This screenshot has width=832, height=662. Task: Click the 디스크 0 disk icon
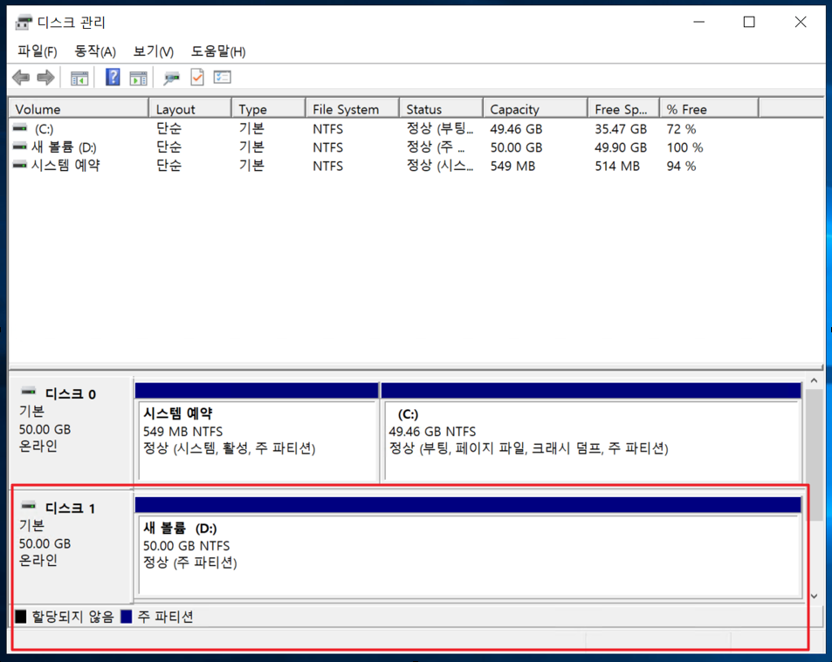tap(29, 392)
